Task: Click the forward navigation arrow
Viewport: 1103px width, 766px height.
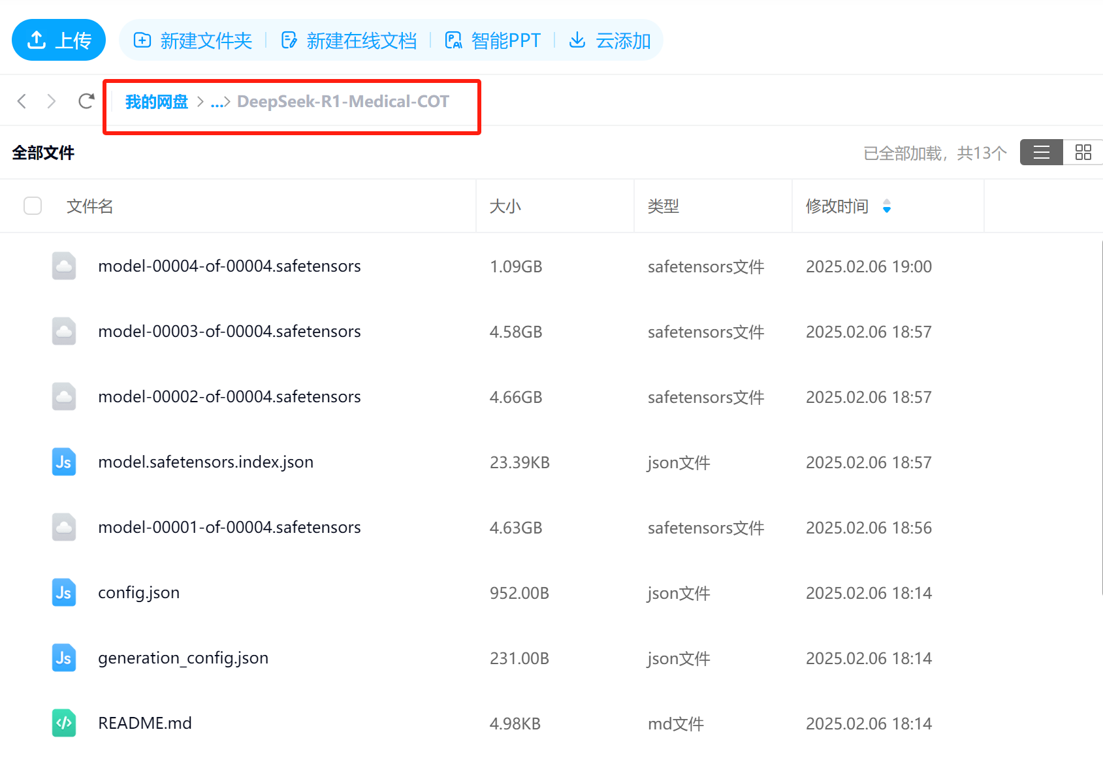Action: (52, 101)
